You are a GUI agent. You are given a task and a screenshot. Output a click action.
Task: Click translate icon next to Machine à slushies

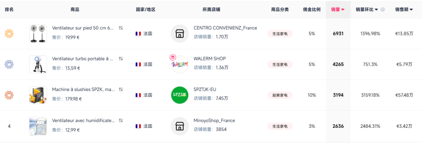click(x=121, y=89)
